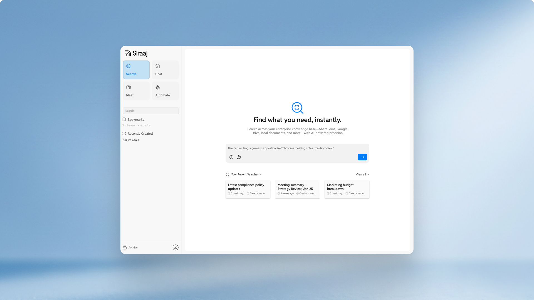
Task: Open the Recently Created section
Action: pyautogui.click(x=138, y=134)
